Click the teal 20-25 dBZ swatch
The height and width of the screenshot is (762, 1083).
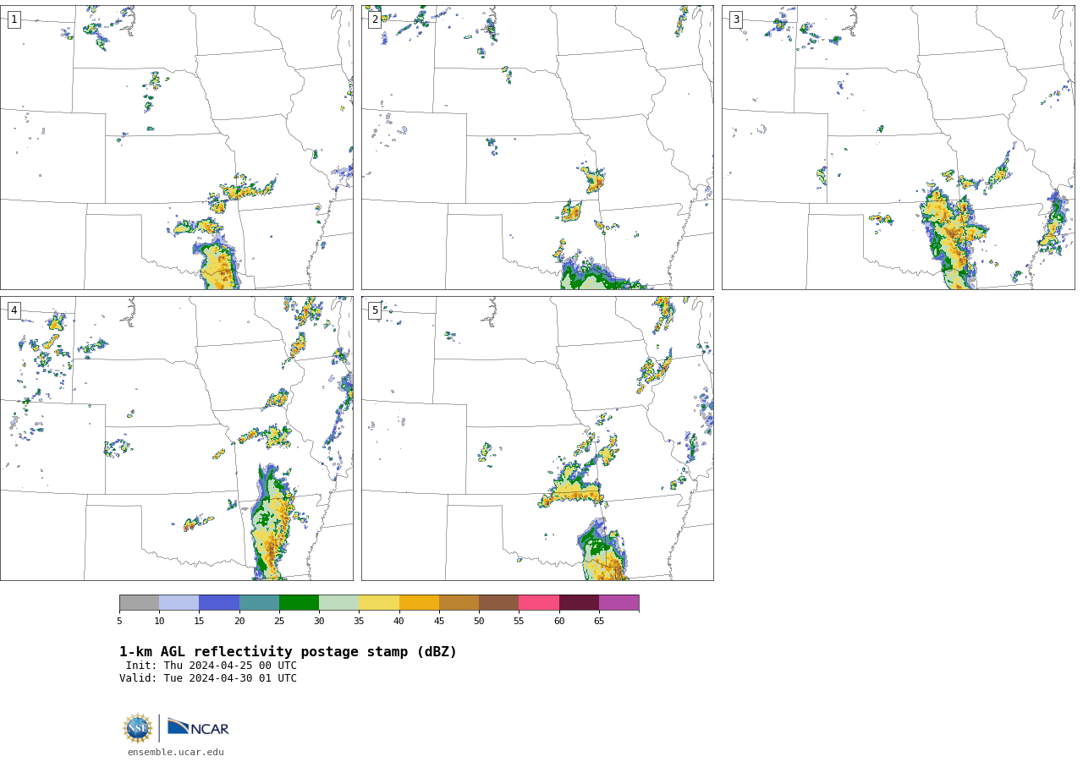[x=259, y=603]
